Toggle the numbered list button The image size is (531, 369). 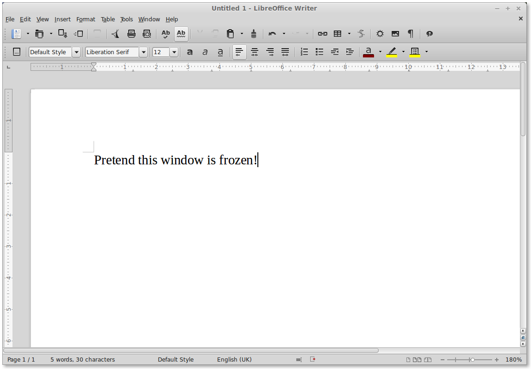[x=304, y=52]
